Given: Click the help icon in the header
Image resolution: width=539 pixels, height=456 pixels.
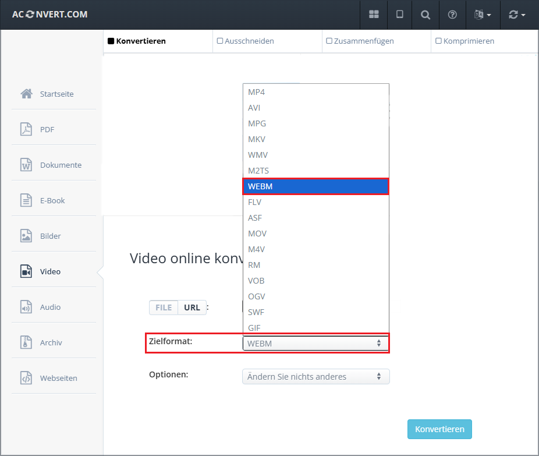Looking at the screenshot, I should coord(452,15).
